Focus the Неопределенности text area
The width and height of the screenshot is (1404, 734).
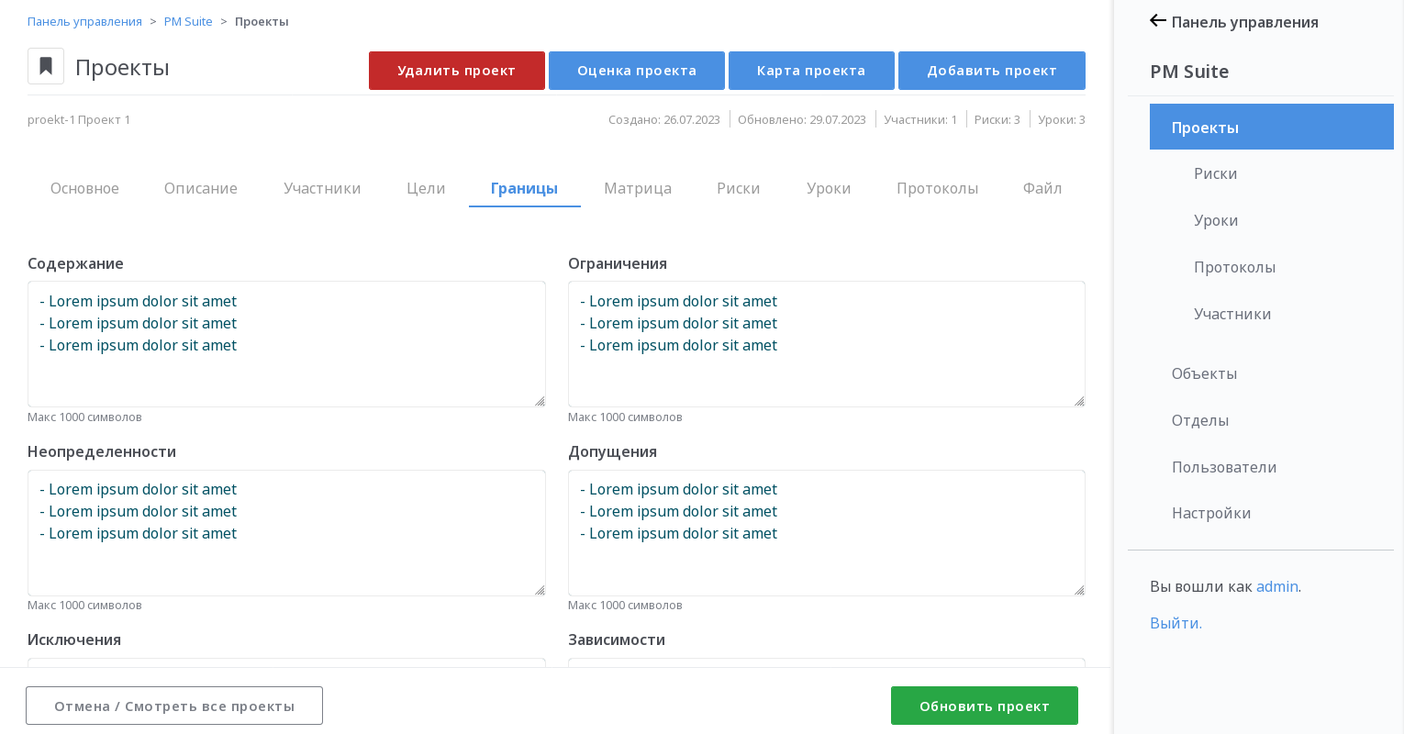(286, 533)
